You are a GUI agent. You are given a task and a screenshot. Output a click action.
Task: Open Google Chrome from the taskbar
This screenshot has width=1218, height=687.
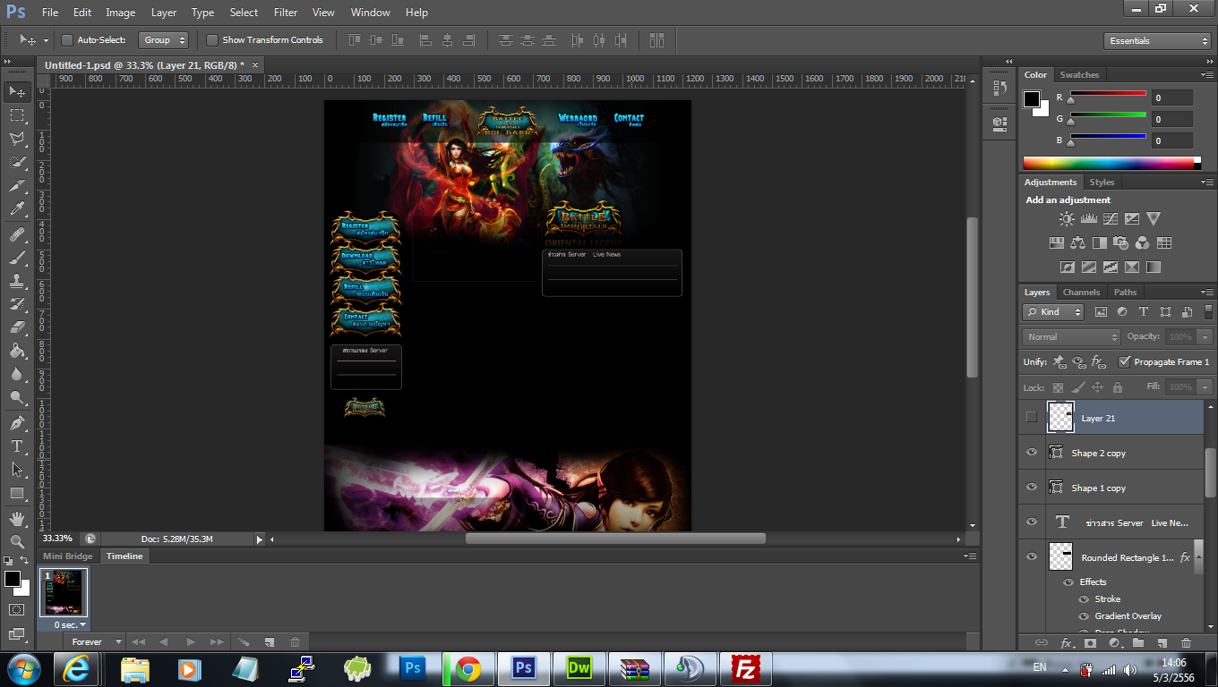click(x=467, y=668)
